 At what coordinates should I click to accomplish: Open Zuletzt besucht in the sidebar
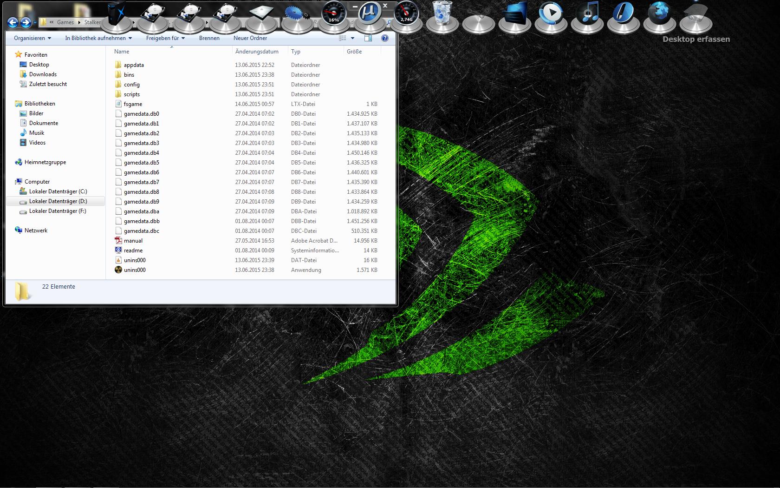(x=43, y=84)
